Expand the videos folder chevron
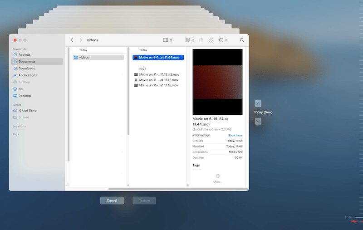Image resolution: width=363 pixels, height=230 pixels. 122,58
